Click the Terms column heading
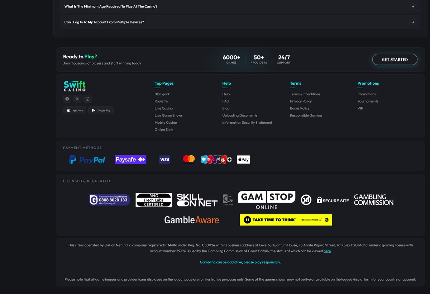 (296, 83)
